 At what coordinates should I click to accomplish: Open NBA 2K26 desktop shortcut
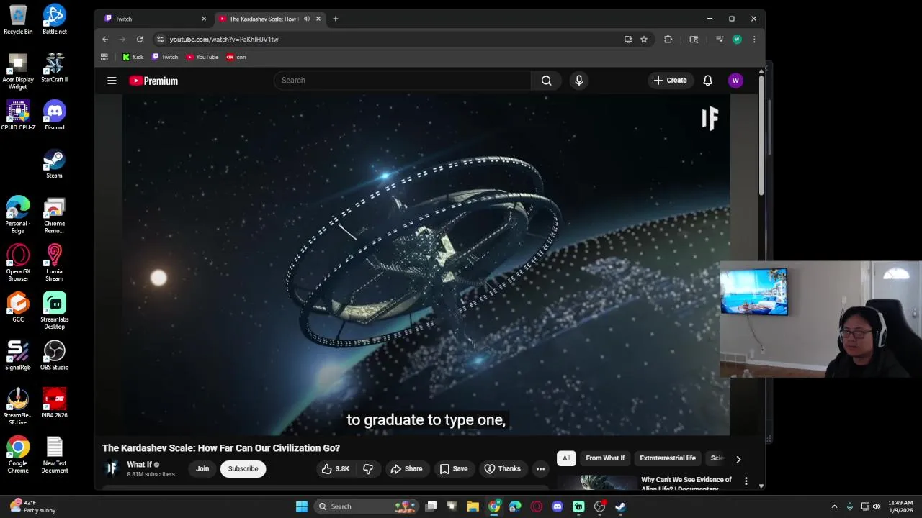click(55, 403)
